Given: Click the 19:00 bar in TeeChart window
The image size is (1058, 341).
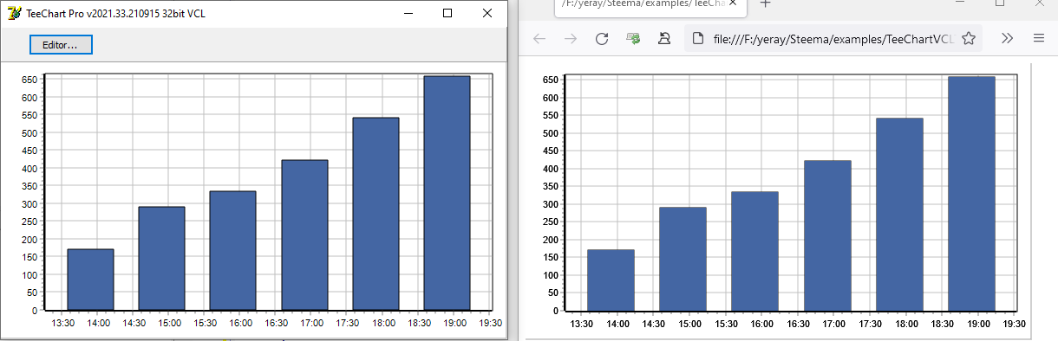Looking at the screenshot, I should tap(447, 193).
